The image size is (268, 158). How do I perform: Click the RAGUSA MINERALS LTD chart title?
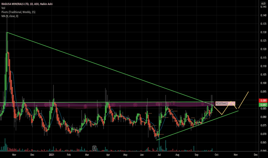tap(27, 4)
